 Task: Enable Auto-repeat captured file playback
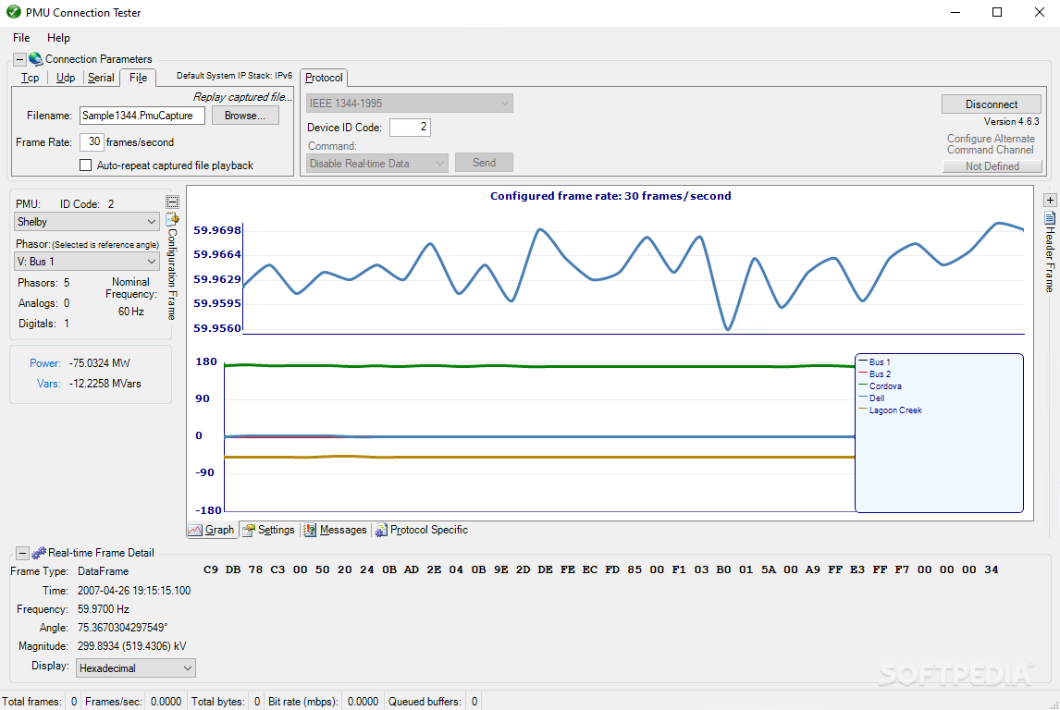pos(85,165)
